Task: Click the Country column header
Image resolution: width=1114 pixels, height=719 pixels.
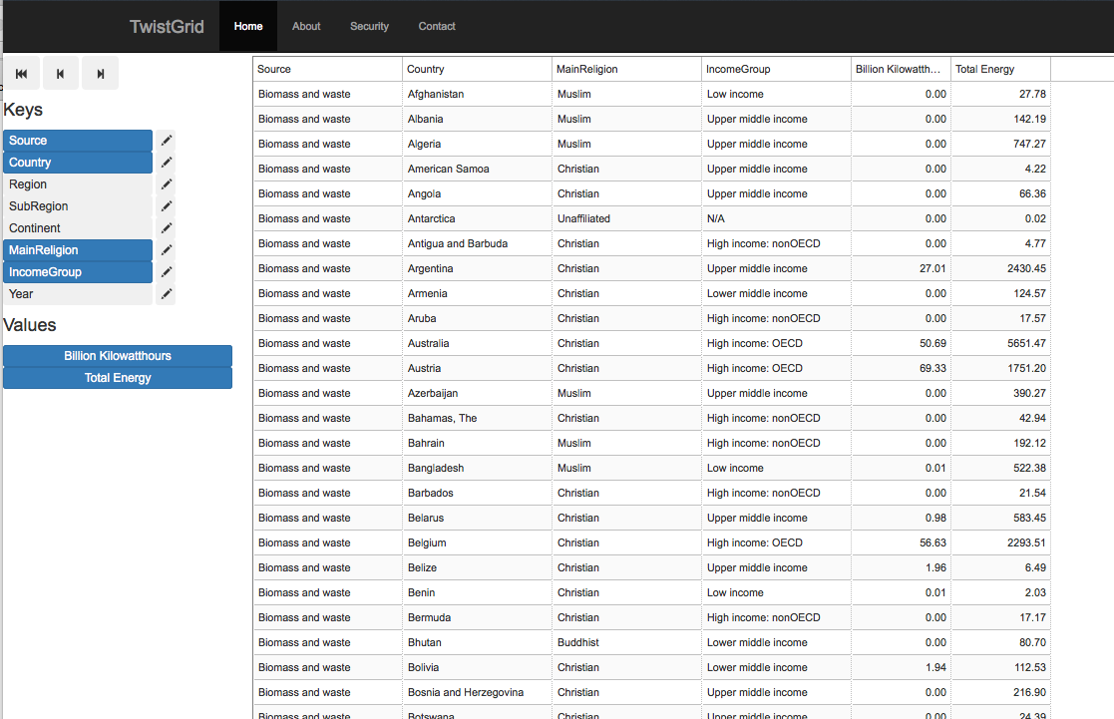Action: tap(477, 69)
